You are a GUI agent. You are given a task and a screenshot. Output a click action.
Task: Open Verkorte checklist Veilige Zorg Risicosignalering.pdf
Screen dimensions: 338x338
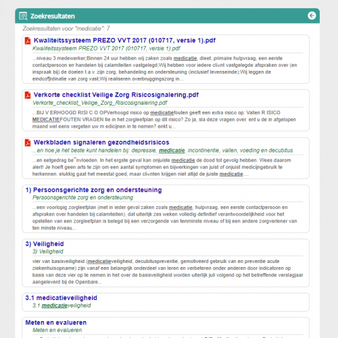(116, 95)
